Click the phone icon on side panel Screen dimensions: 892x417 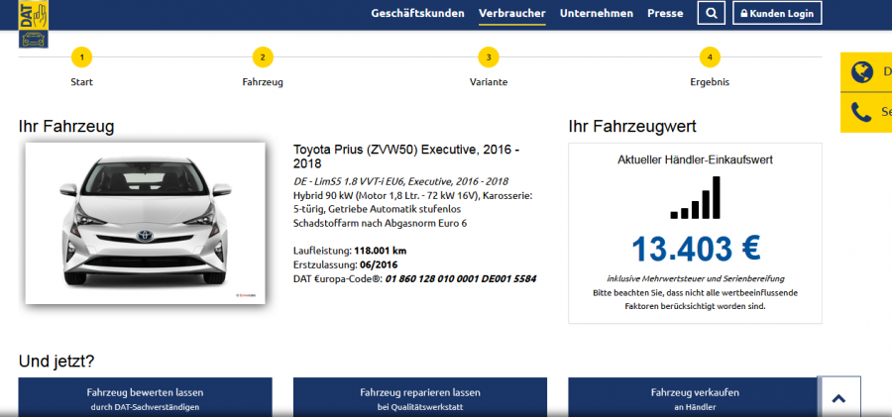pos(862,112)
